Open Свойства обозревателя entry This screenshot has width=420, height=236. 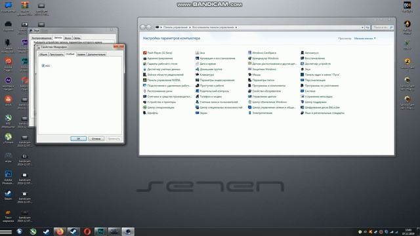264,91
